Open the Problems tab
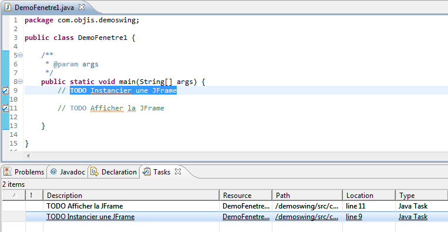 click(x=24, y=172)
